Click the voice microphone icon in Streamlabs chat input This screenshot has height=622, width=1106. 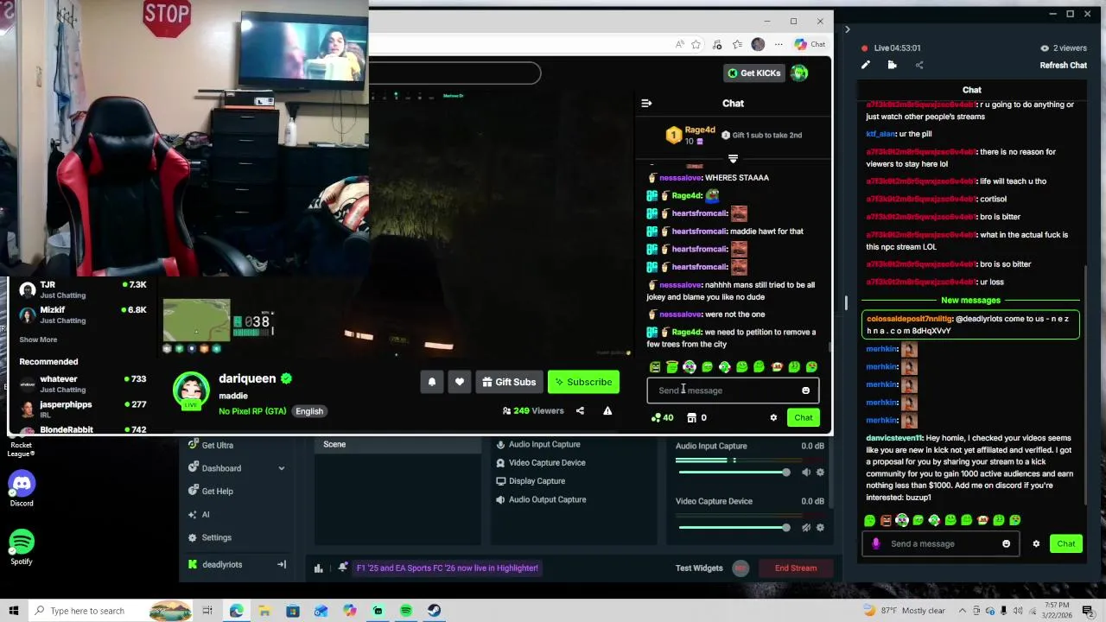tap(876, 544)
